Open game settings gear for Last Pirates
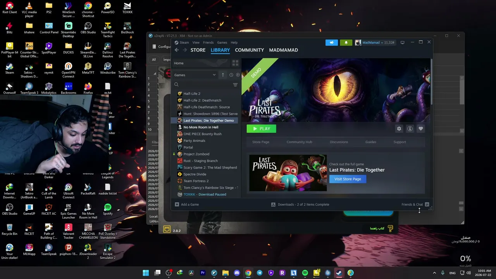 click(399, 129)
